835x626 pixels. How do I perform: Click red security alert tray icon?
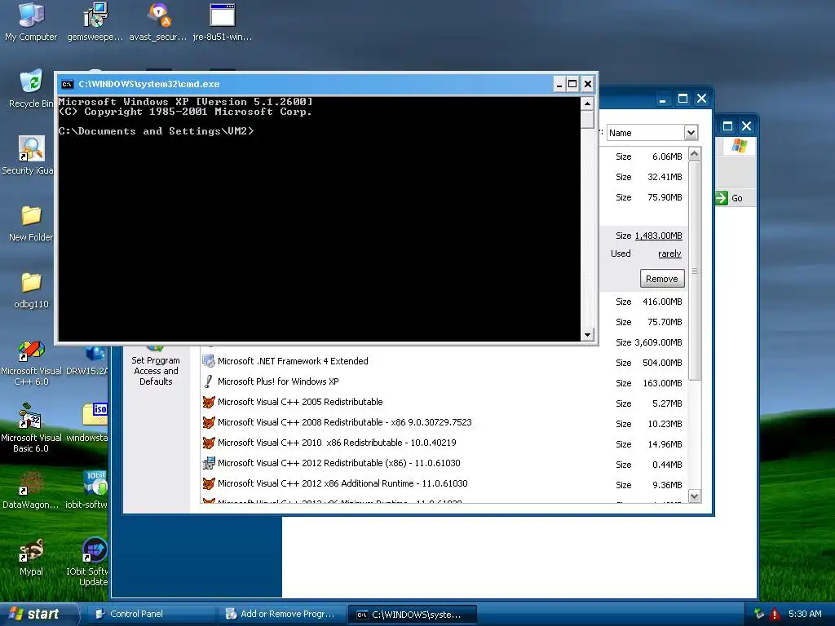point(775,615)
